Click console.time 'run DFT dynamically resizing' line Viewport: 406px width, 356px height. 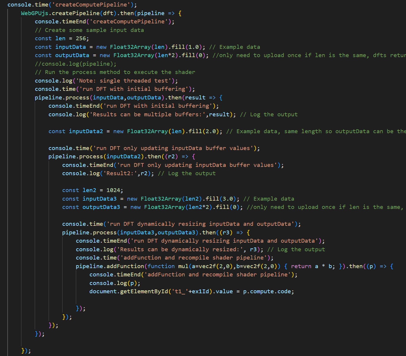click(x=181, y=224)
